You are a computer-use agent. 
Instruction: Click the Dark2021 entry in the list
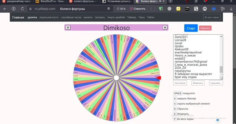click(181, 37)
